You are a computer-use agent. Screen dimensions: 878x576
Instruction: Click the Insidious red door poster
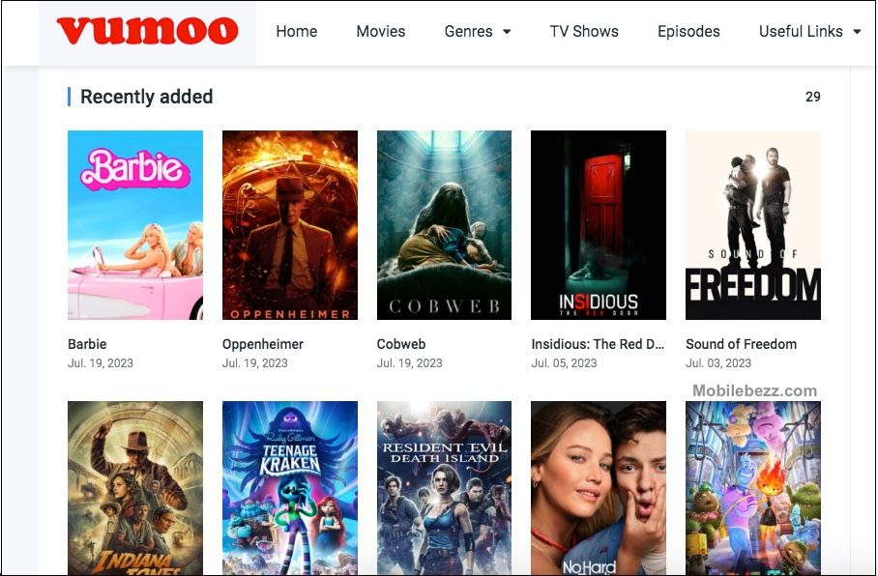599,225
